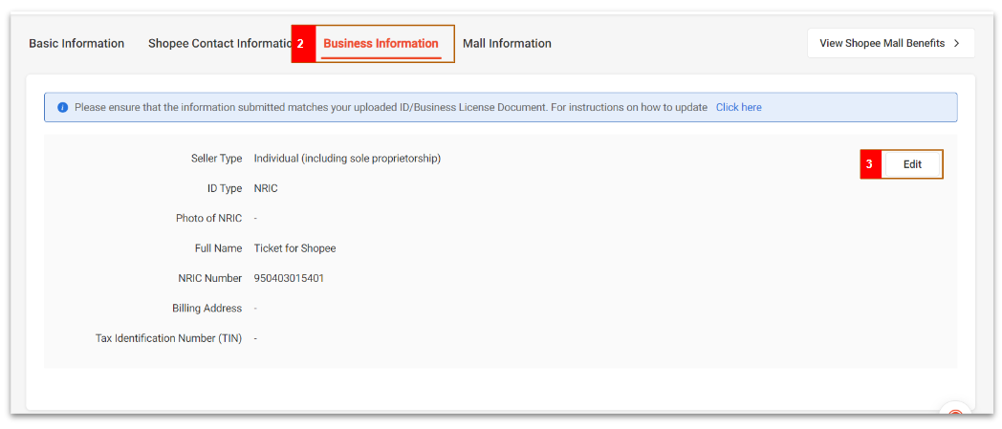
Task: Open the Basic Information tab
Action: 76,44
